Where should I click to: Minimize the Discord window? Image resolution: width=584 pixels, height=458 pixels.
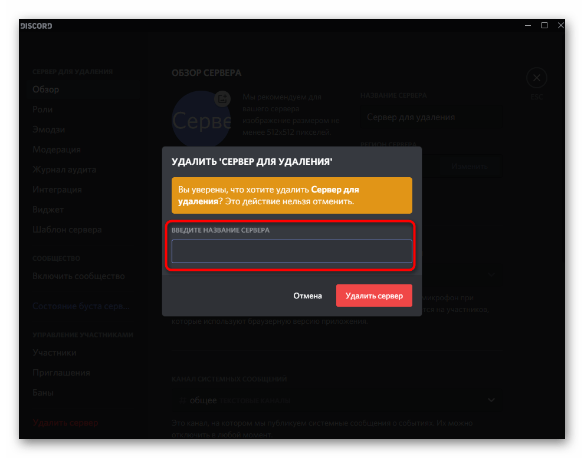tap(528, 26)
